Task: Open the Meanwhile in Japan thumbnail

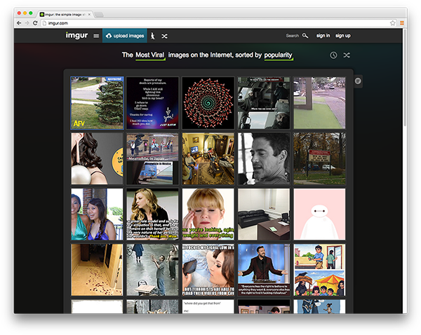Action: pos(152,158)
